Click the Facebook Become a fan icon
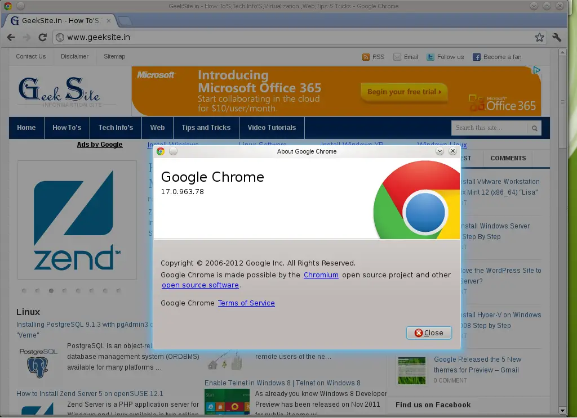Image resolution: width=577 pixels, height=418 pixels. (477, 57)
